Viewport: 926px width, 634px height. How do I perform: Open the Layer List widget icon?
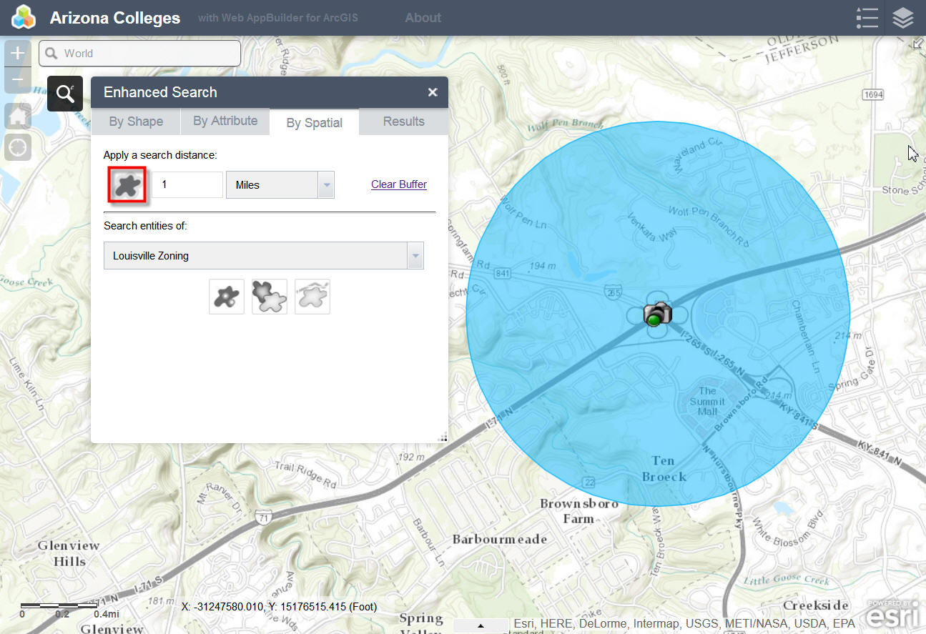click(904, 18)
